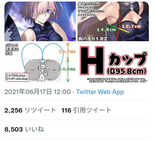Click the yellow 10.7cm label on photo
This screenshot has height=142, width=154.
(x=131, y=26)
